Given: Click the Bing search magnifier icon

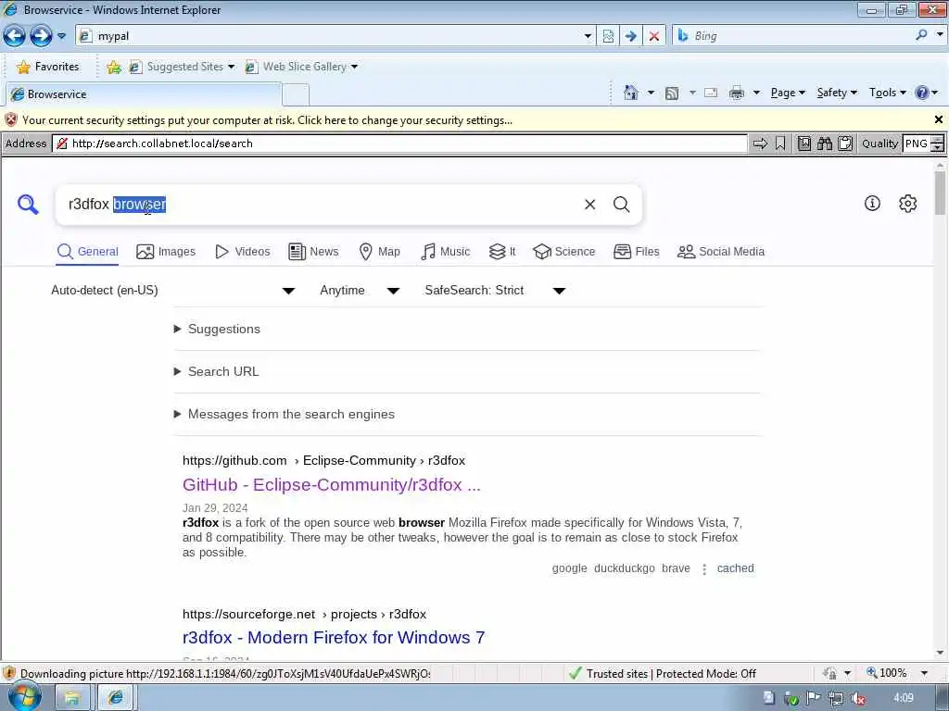Looking at the screenshot, I should pos(921,35).
